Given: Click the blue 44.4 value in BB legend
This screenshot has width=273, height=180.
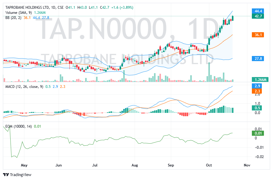Looking at the screenshot, I should [36, 18].
